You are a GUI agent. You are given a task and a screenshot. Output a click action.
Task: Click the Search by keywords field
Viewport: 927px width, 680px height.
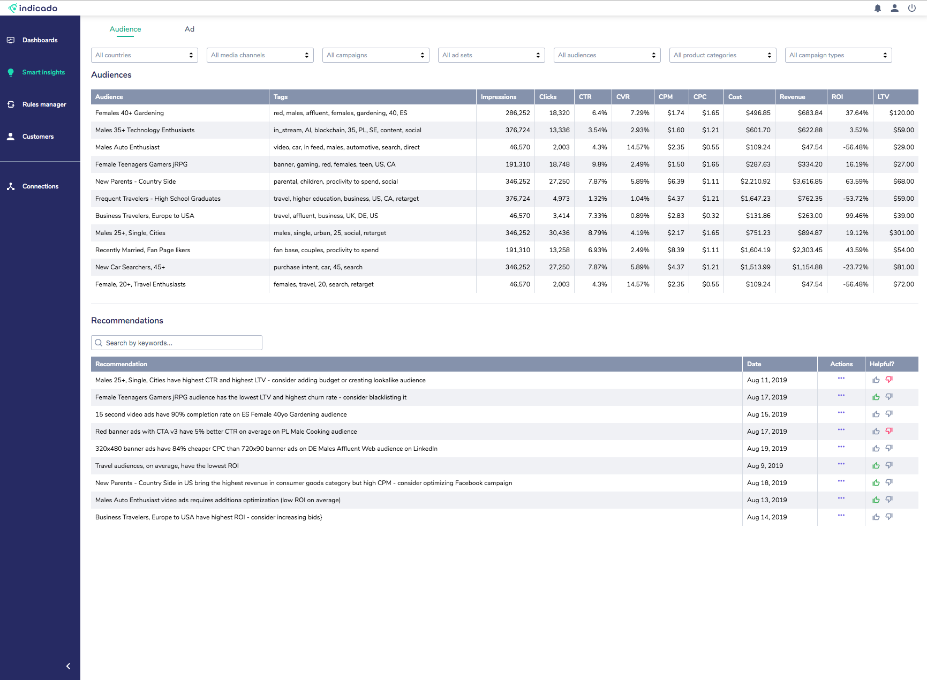click(x=177, y=343)
